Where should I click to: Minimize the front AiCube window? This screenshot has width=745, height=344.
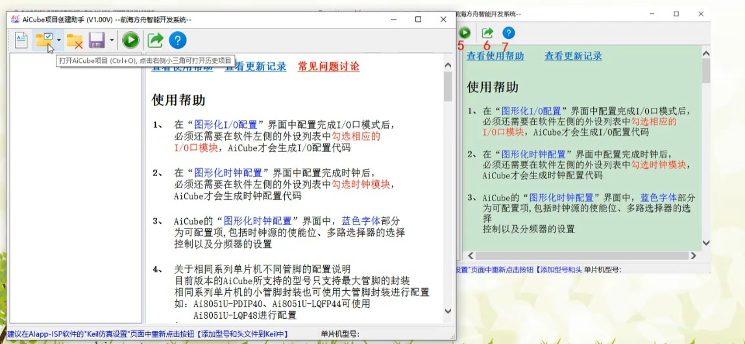(393, 19)
